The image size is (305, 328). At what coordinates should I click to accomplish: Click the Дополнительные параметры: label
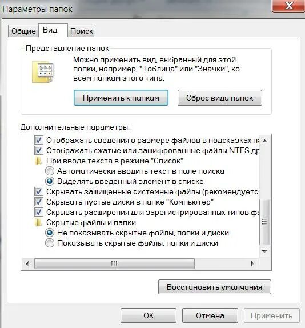[x=75, y=127]
